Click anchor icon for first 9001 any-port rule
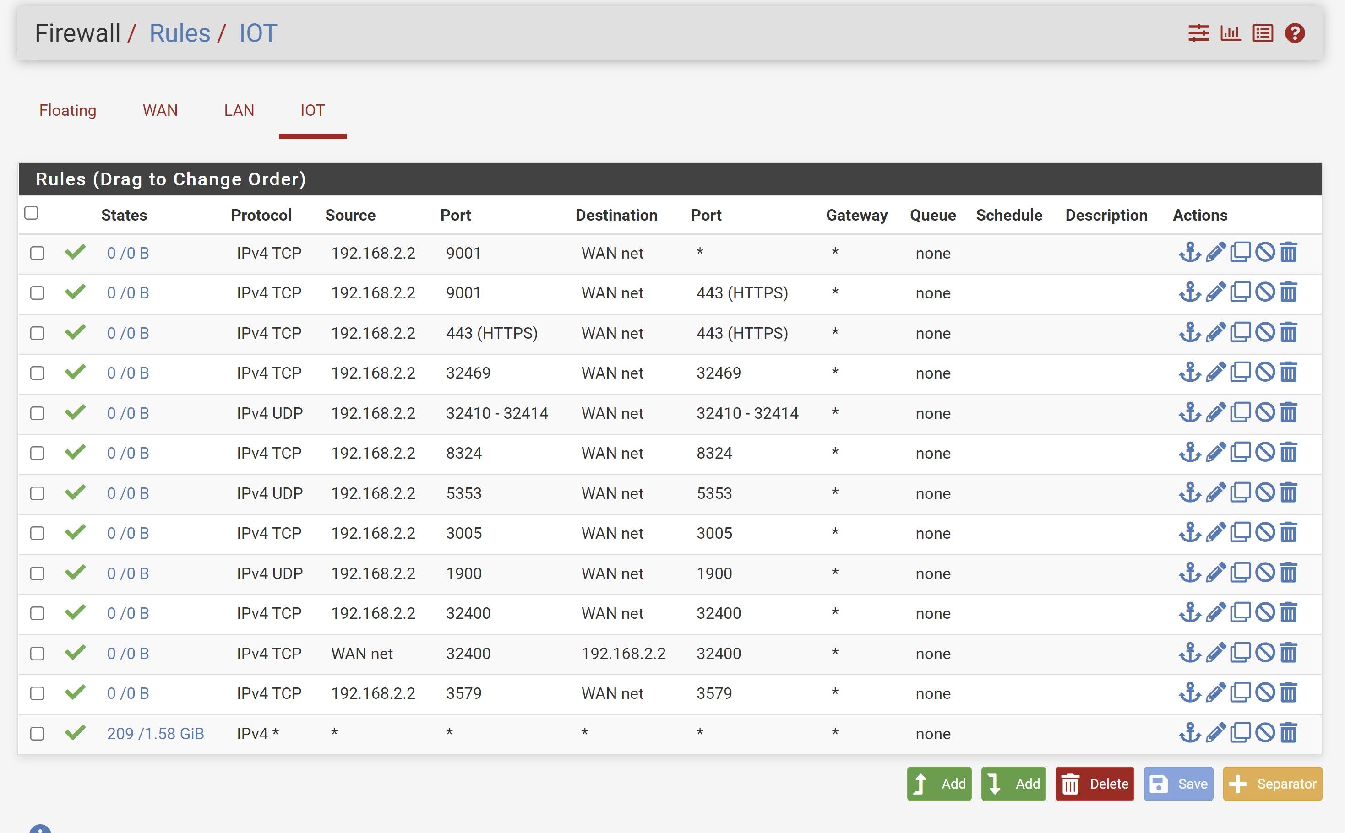1345x833 pixels. 1190,252
